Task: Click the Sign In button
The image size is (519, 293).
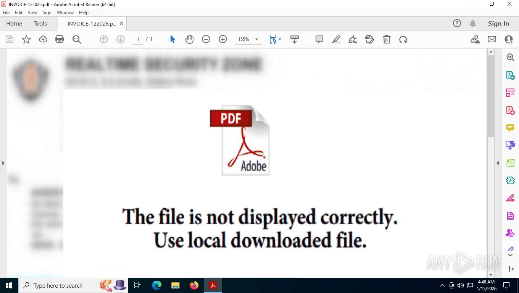Action: pyautogui.click(x=498, y=23)
